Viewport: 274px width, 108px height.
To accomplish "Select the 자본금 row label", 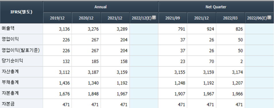I will pos(8,104).
